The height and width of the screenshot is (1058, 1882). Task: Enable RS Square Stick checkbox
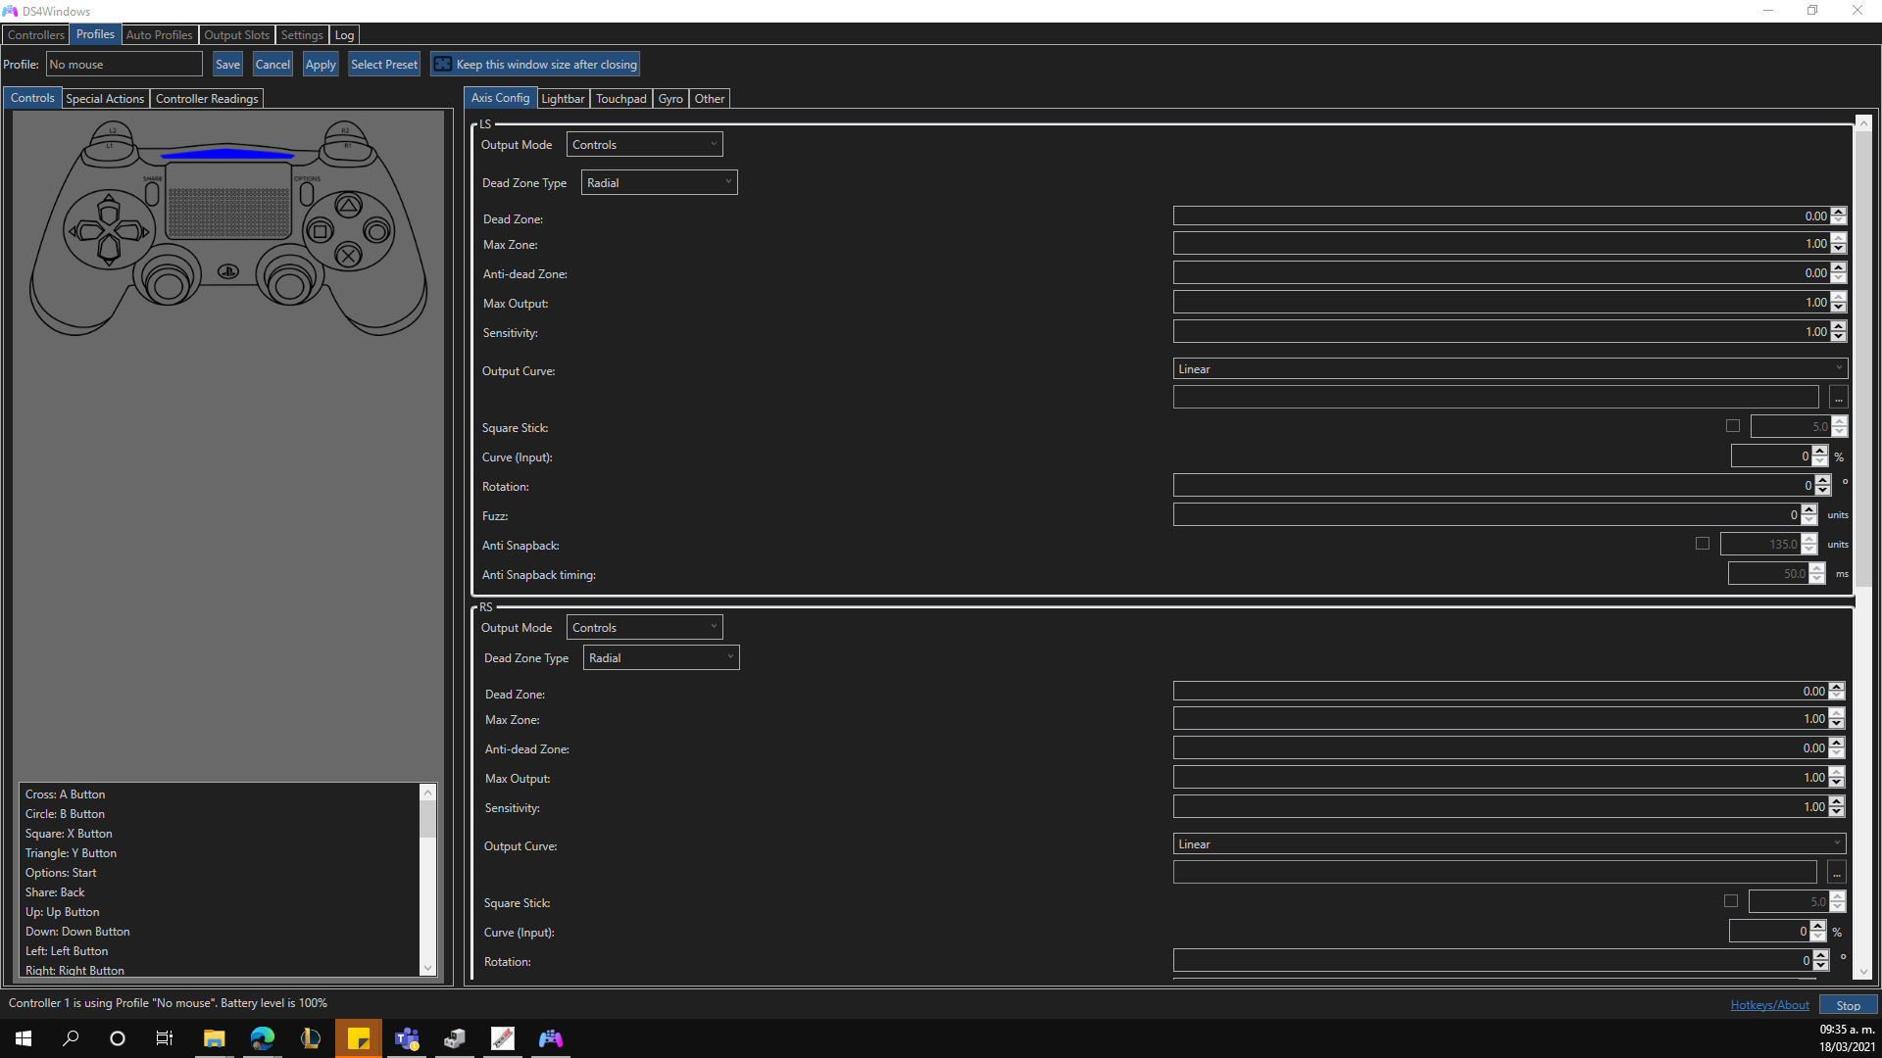pos(1731,901)
